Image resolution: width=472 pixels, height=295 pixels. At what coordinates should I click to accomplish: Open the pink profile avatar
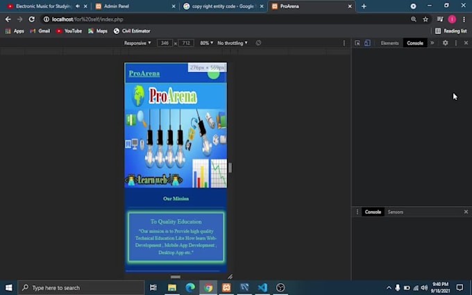pyautogui.click(x=452, y=19)
